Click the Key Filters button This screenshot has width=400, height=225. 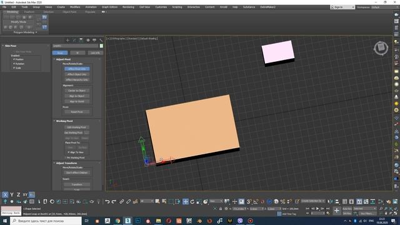pyautogui.click(x=367, y=214)
